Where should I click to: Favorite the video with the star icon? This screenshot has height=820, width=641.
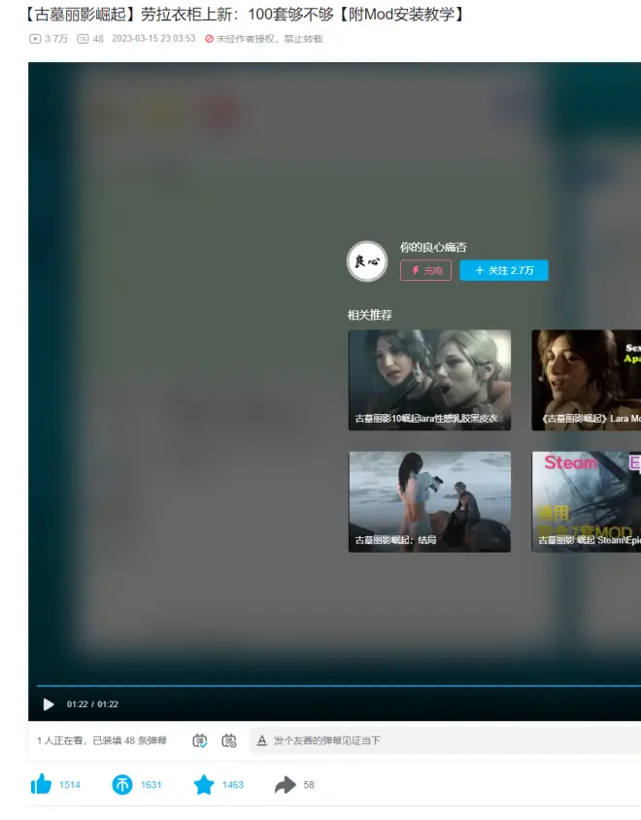(x=203, y=785)
